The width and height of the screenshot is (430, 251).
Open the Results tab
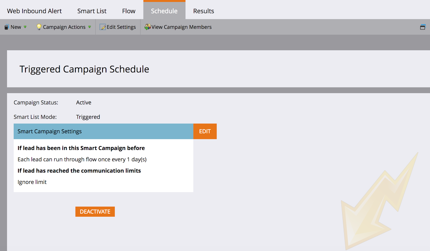(x=203, y=11)
